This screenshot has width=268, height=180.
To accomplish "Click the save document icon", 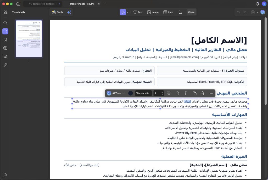I will click(253, 12).
